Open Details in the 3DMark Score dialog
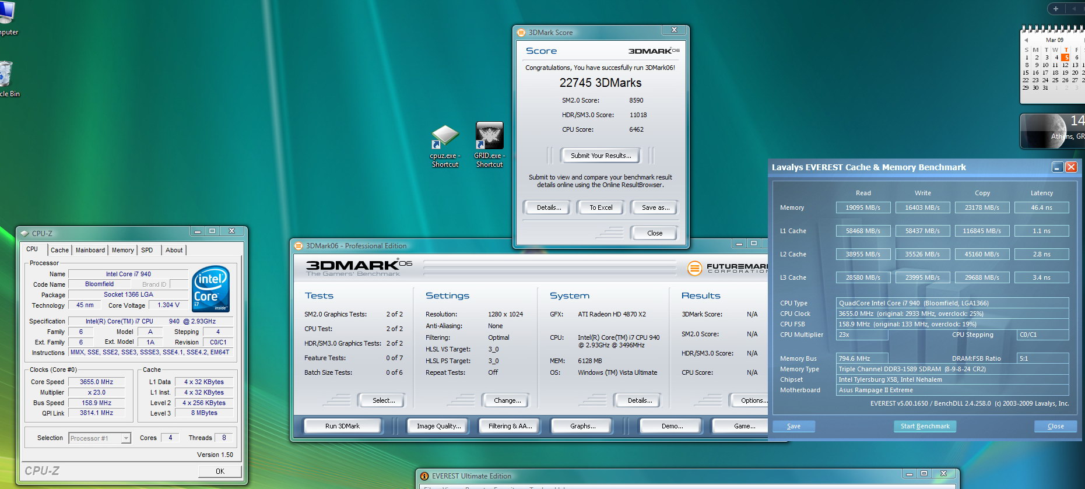 [x=549, y=207]
